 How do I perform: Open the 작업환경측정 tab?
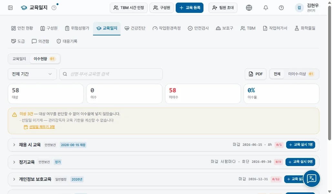click(x=167, y=28)
